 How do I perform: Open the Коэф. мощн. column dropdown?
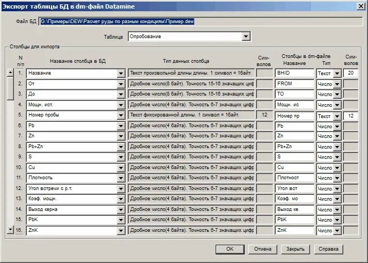(121, 199)
